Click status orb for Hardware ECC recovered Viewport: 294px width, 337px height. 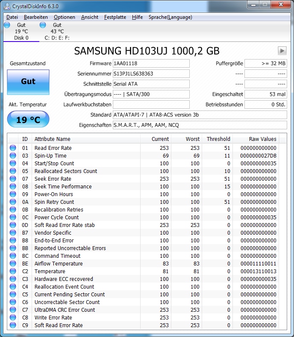13,279
